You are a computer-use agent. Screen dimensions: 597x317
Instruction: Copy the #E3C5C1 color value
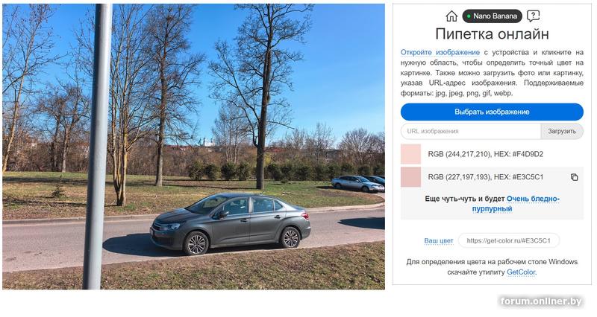[x=574, y=177]
